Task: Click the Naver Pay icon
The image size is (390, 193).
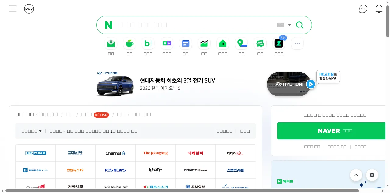Action: point(29,9)
